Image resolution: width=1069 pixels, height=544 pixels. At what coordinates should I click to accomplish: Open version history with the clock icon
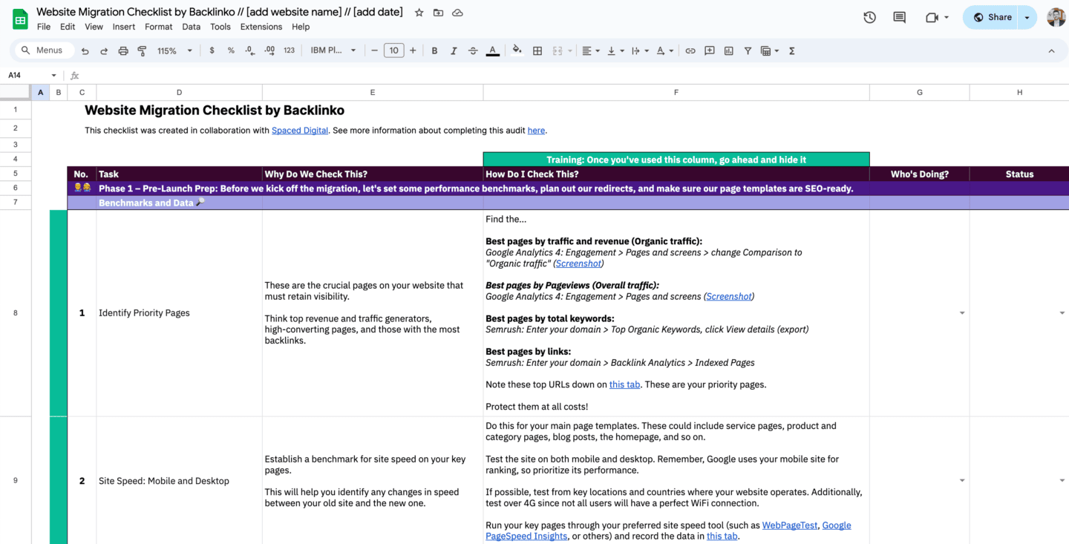click(869, 16)
